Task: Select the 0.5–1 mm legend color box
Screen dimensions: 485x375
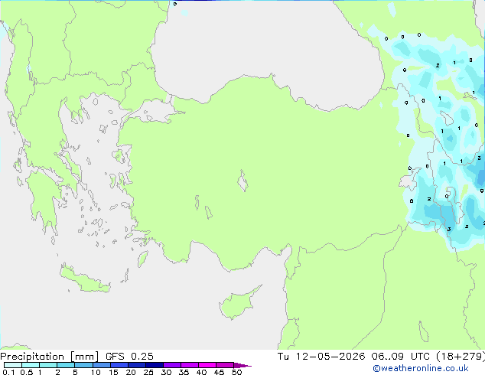Action: click(31, 365)
